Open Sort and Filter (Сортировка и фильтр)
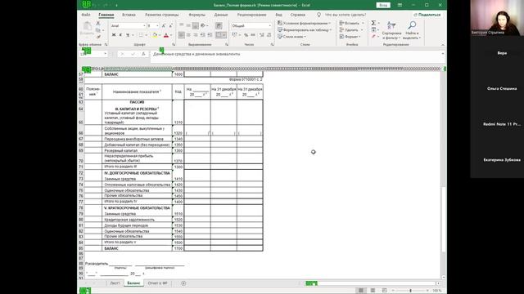This screenshot has width=524, height=294. (391, 30)
